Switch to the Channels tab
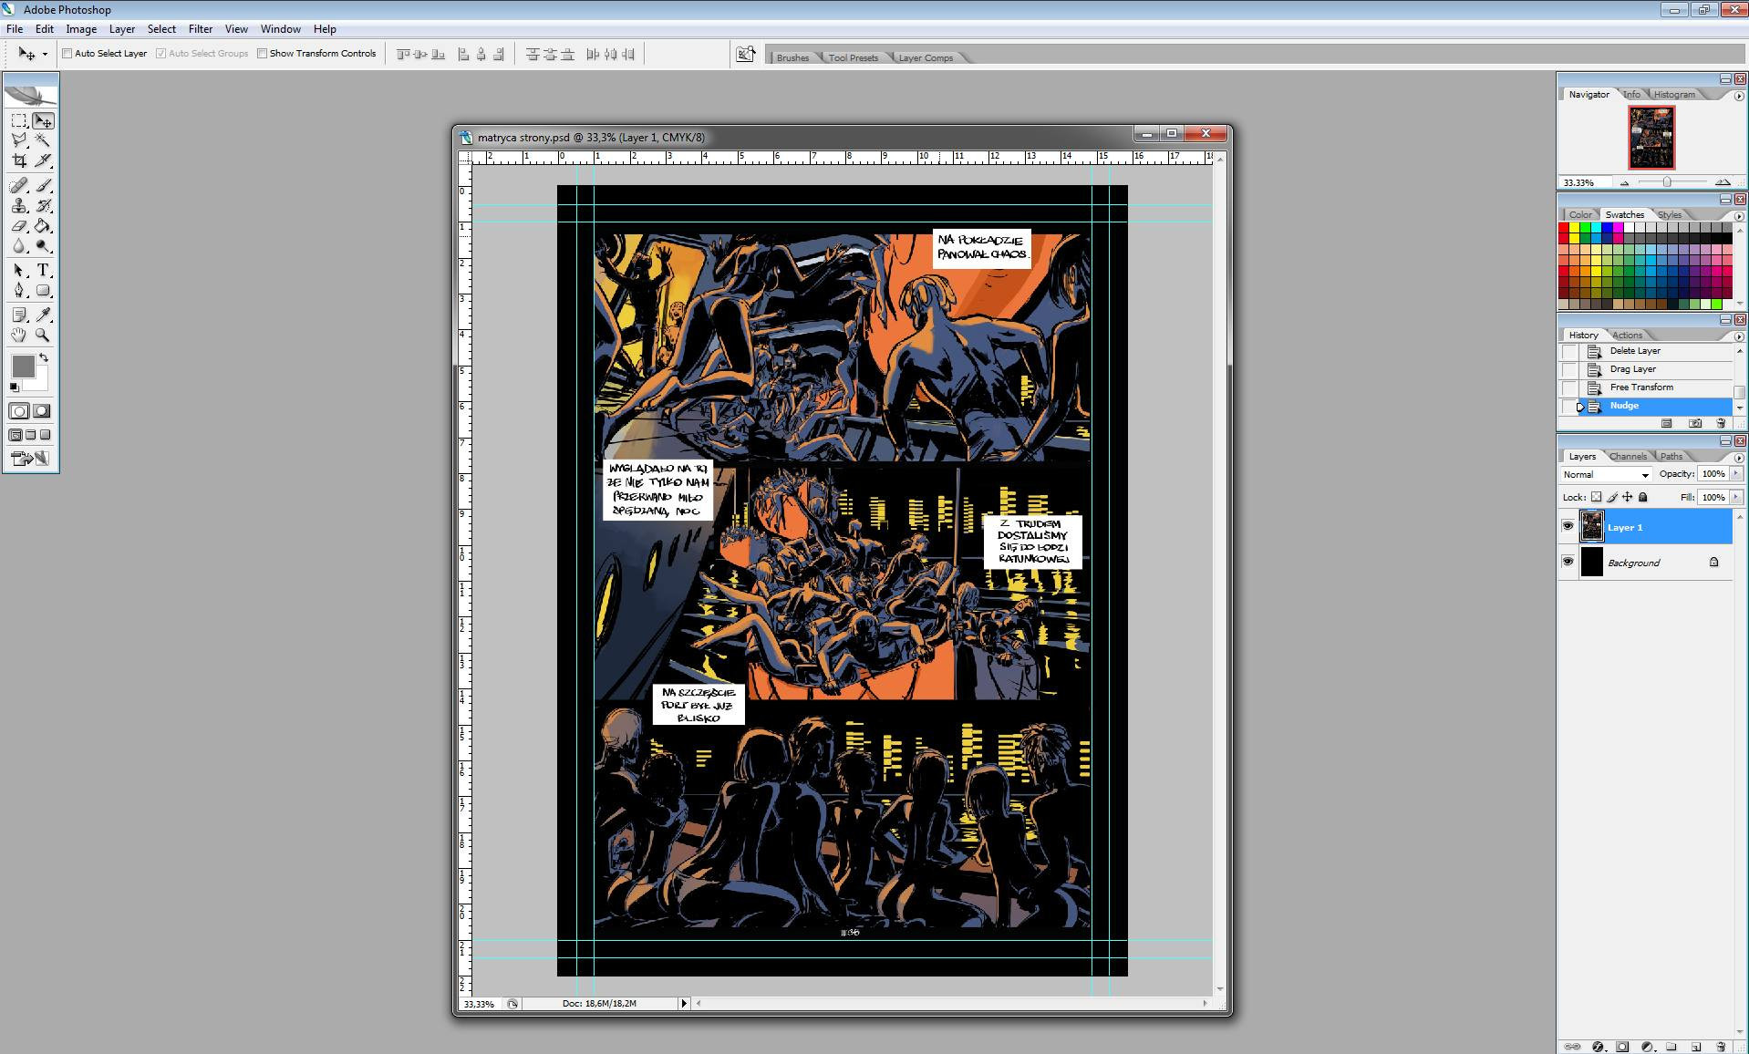 coord(1628,456)
